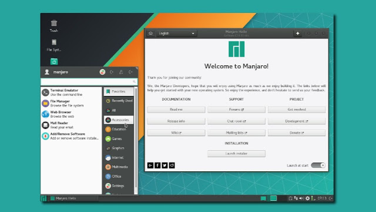
Task: Click the Release info button
Action: [x=176, y=121]
